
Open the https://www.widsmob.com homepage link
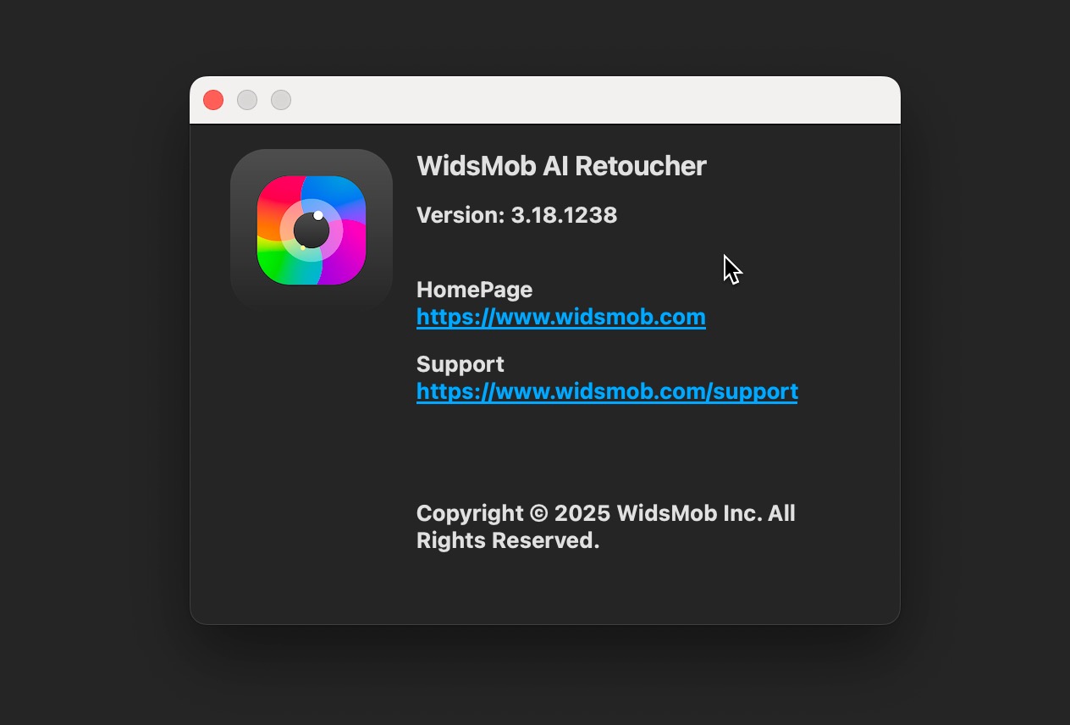coord(561,318)
